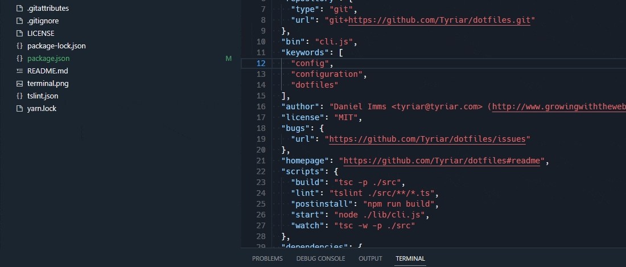Viewport: 626px width, 267px height.
Task: Click the "bin" key on line 10
Action: [294, 42]
